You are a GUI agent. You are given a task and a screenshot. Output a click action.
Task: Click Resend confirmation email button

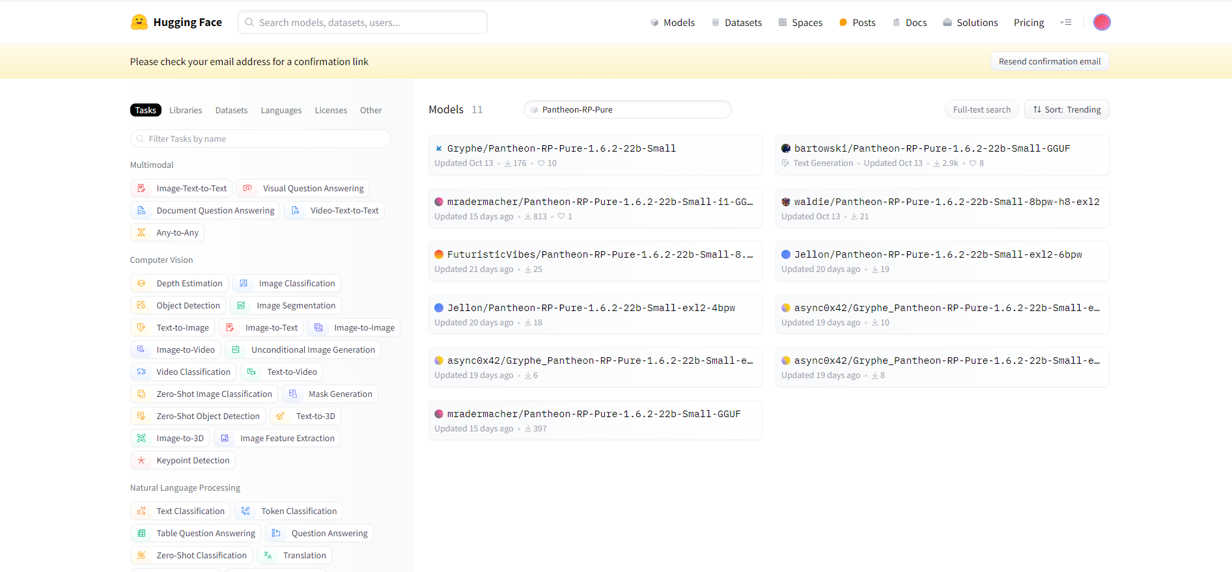[x=1050, y=61]
